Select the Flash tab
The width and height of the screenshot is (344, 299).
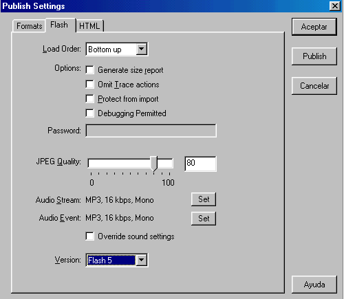pos(59,25)
